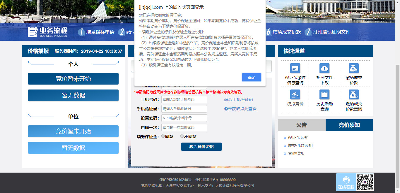Open the 未获取点此查看 help link
400x193 pixels.
coord(240,109)
